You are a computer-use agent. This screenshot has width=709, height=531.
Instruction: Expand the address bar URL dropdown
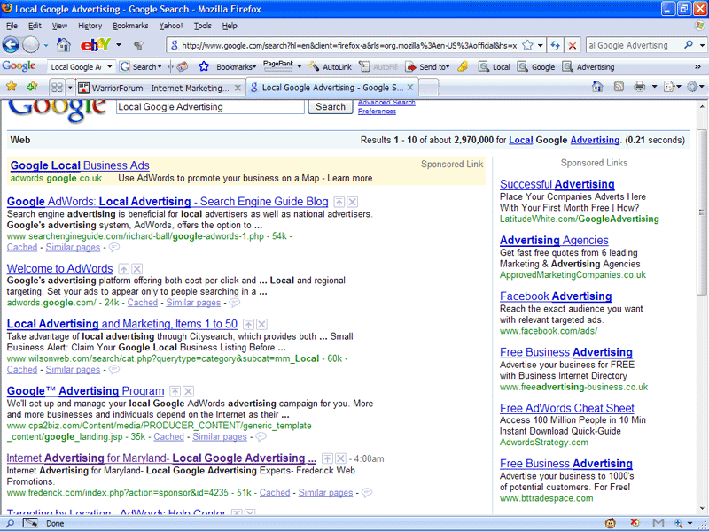[x=540, y=45]
